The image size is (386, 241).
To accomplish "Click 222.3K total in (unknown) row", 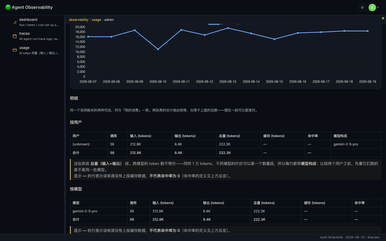I will pyautogui.click(x=225, y=144).
